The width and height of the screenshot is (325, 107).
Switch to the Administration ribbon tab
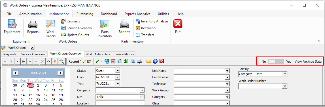[x=31, y=14]
